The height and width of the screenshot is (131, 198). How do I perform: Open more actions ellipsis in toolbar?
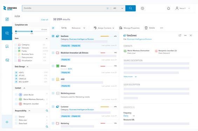point(162,28)
